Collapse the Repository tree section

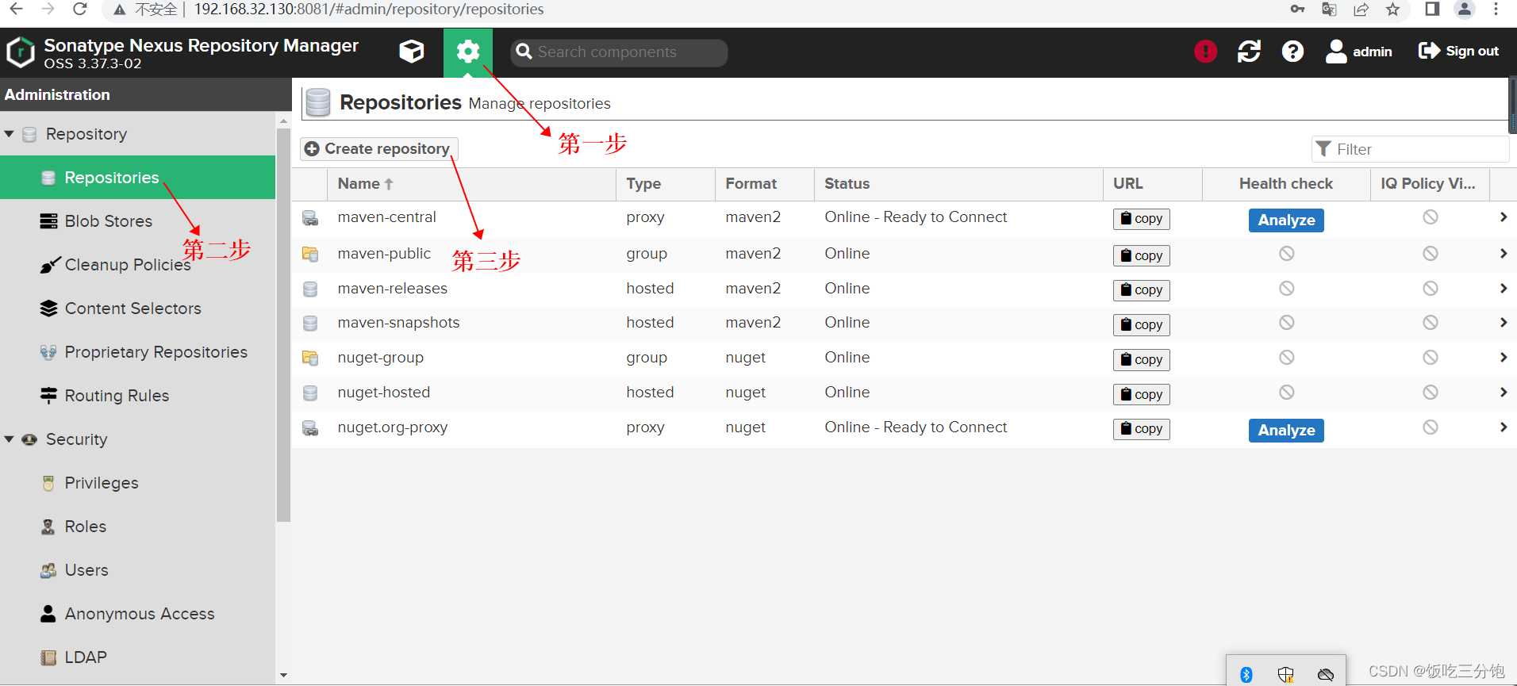pyautogui.click(x=10, y=134)
